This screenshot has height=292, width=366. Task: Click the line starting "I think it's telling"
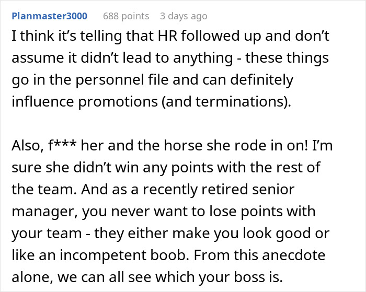coord(170,36)
